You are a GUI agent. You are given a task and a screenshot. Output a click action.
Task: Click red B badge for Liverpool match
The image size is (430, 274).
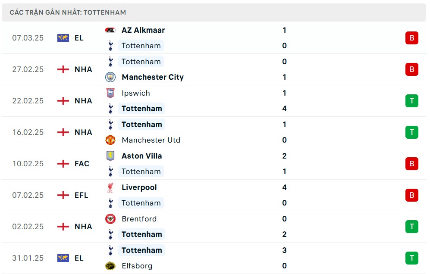pos(411,195)
